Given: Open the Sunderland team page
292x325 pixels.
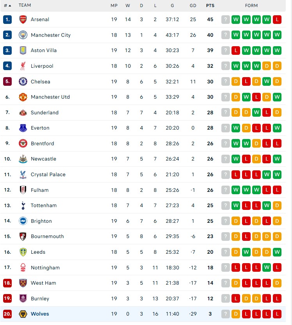Looking at the screenshot, I should 45,112.
